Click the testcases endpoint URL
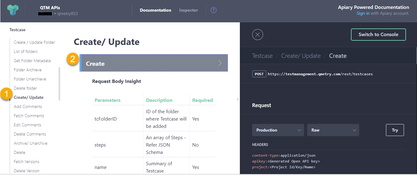Image resolution: width=417 pixels, height=175 pixels. pos(320,74)
